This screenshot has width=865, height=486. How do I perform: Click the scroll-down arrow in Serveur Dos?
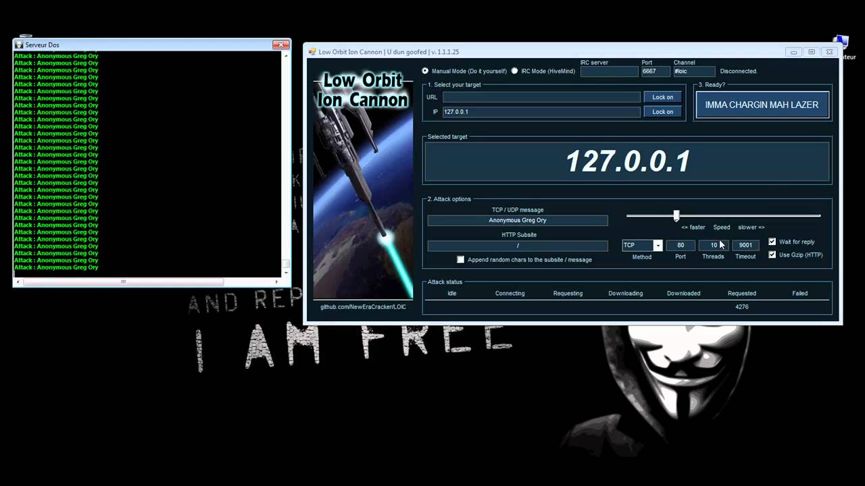285,273
